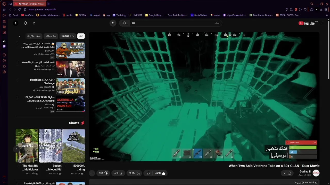The image size is (330, 185).
Task: Open the Google Keep bookmark
Action: tap(153, 15)
